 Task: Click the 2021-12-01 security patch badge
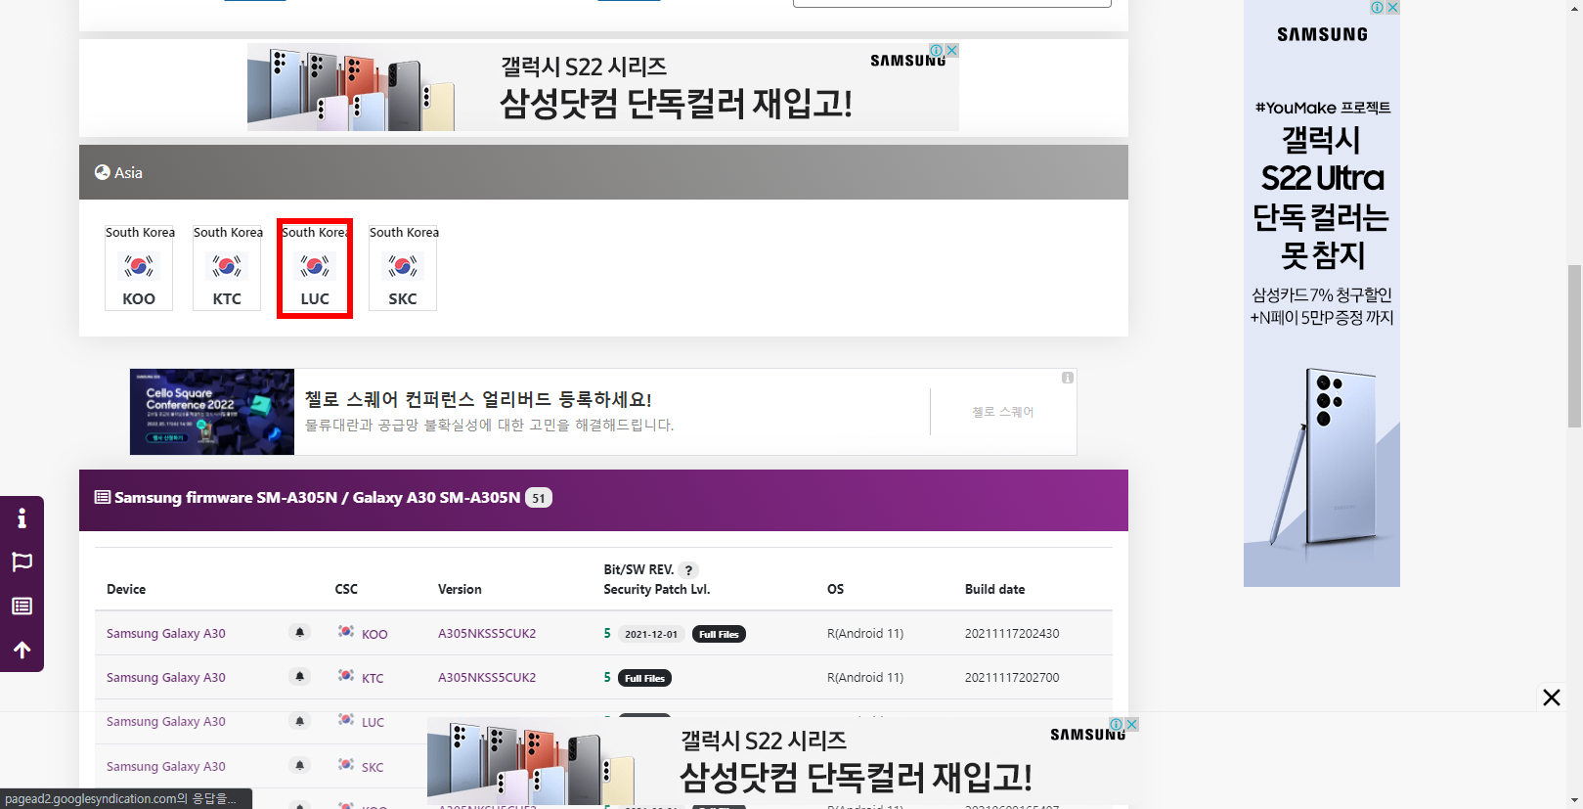pyautogui.click(x=651, y=634)
